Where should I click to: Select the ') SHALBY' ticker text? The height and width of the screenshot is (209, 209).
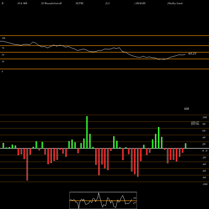coord(140,3)
